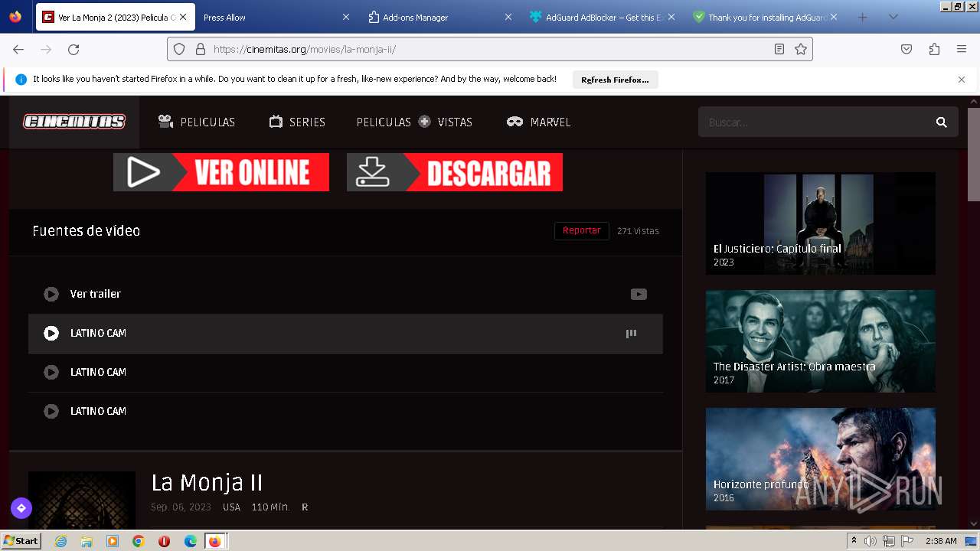This screenshot has width=980, height=551.
Task: Reload the page
Action: coord(73,49)
